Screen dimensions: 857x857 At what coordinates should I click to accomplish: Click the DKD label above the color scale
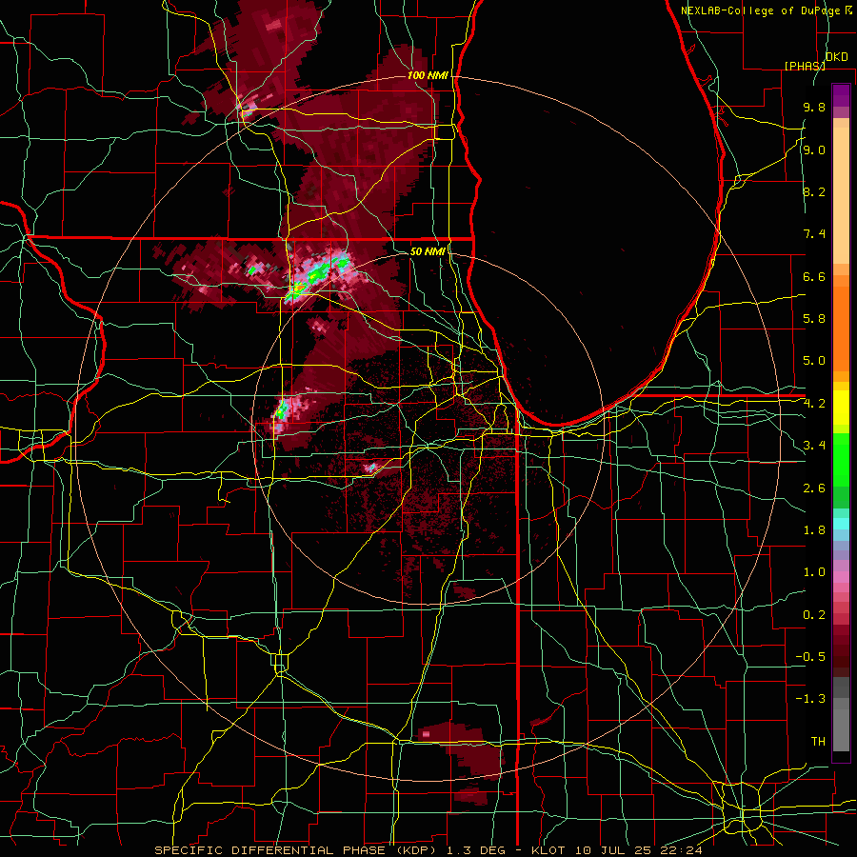click(x=837, y=57)
